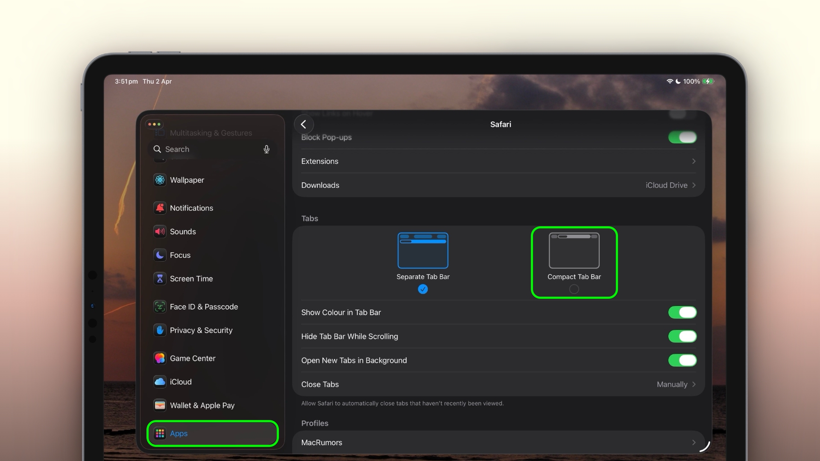Tap the microphone icon in search field
Viewport: 820px width, 461px height.
coord(266,149)
